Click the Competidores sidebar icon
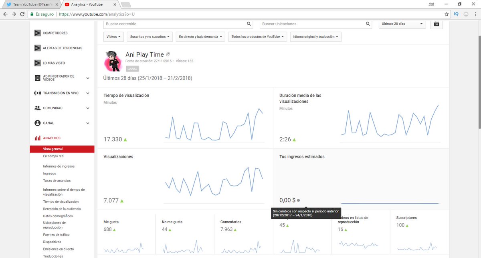Screen dimensions: 481x258 pyautogui.click(x=37, y=33)
